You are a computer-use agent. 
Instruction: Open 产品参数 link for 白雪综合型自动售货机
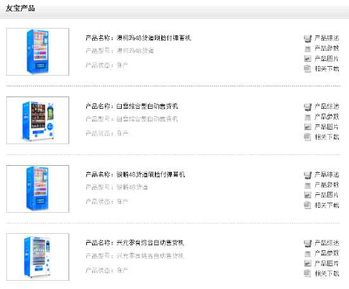[327, 116]
